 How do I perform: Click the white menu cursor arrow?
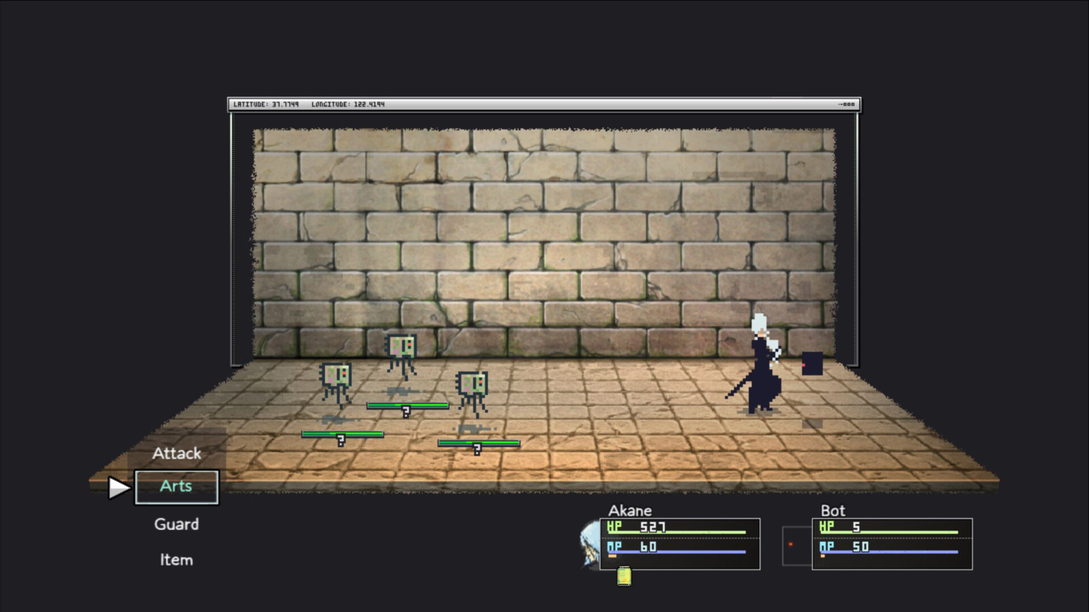119,488
